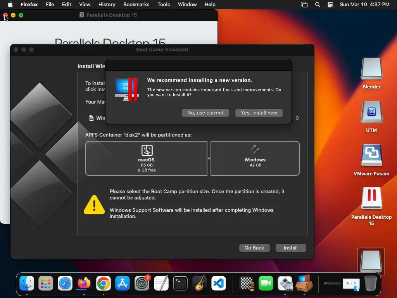Click the Parallels Desktop 15 window title
The width and height of the screenshot is (397, 298).
(111, 15)
